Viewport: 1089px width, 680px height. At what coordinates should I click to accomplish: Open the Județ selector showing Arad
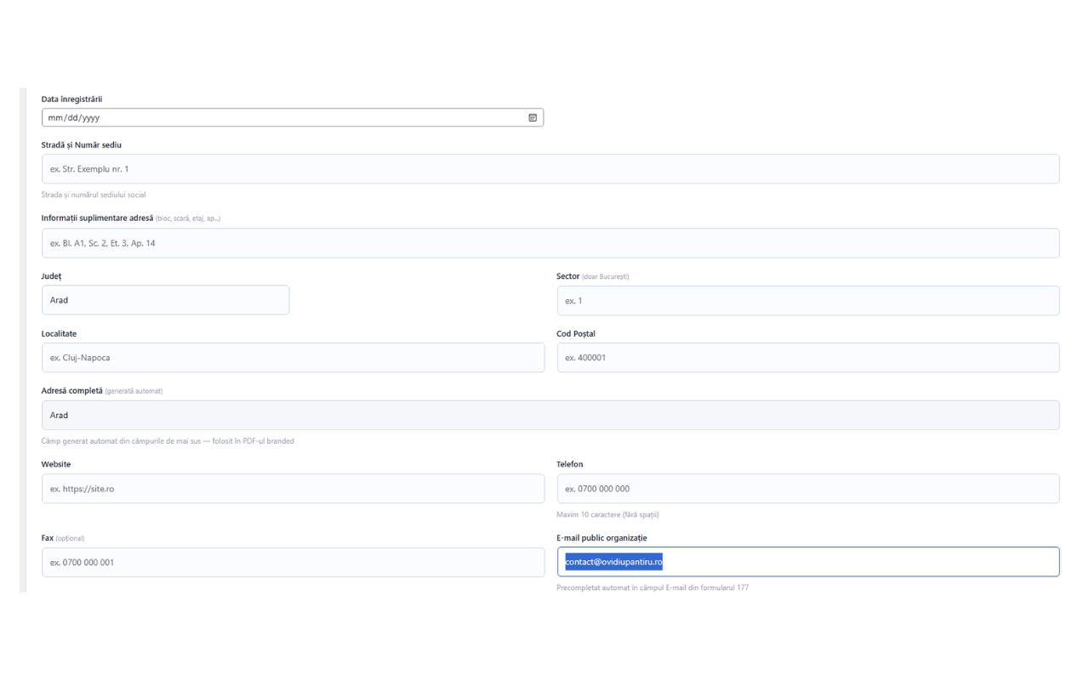click(165, 300)
